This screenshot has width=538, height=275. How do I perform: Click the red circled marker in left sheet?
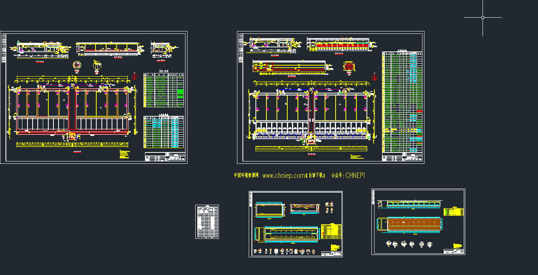(x=135, y=76)
